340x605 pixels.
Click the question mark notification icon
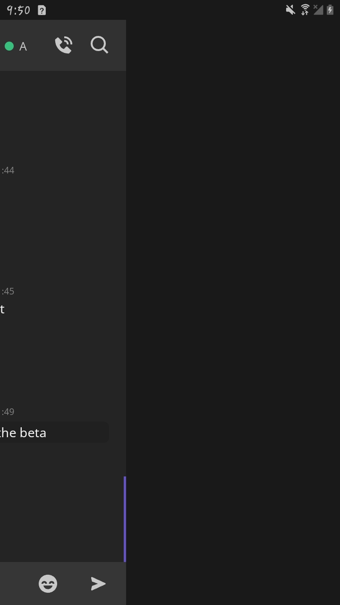[41, 9]
